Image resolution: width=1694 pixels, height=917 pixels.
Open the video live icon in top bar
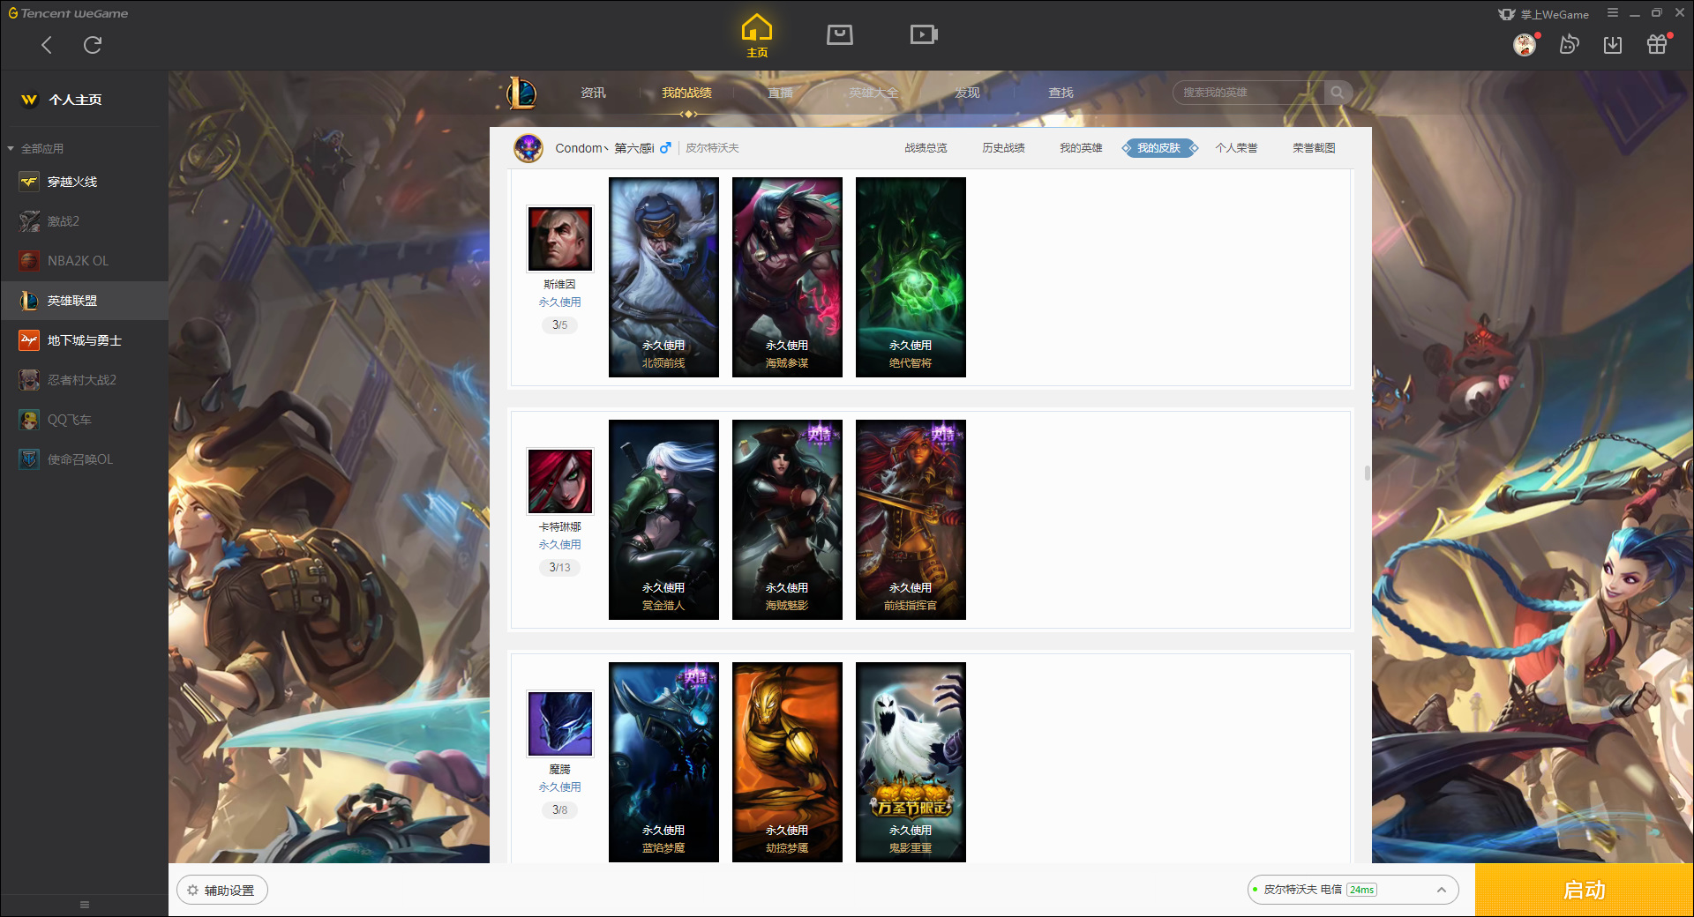click(924, 34)
